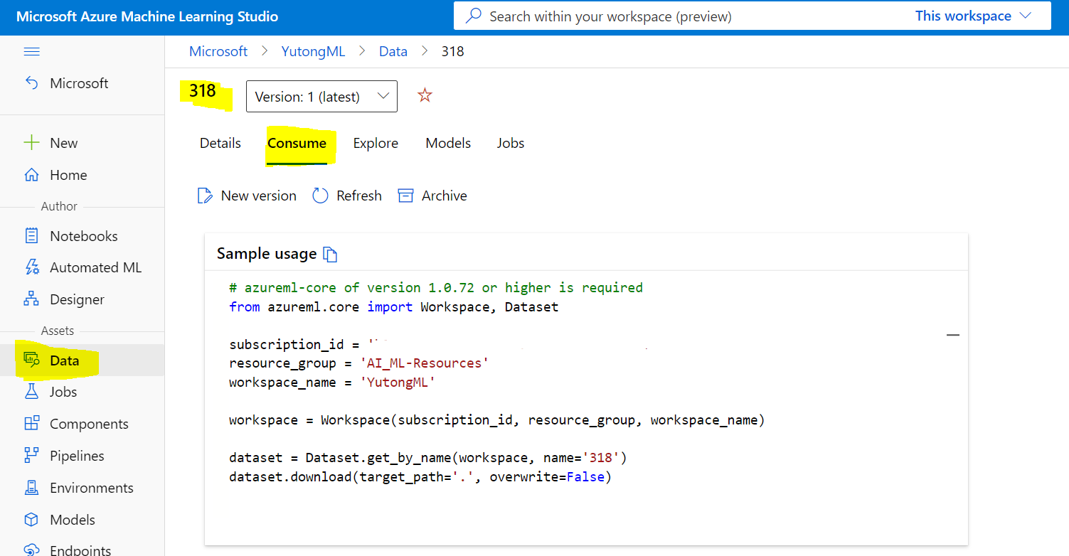Switch to the Models tab
The height and width of the screenshot is (556, 1069).
click(x=448, y=143)
